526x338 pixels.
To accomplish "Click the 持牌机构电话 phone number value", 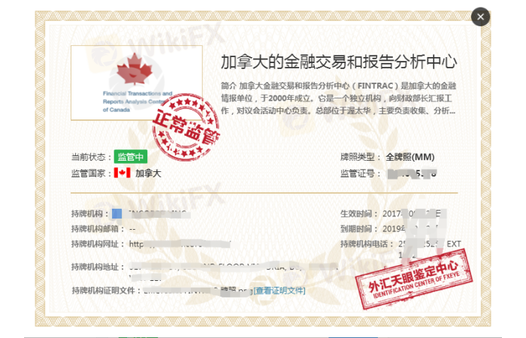I will click(430, 249).
